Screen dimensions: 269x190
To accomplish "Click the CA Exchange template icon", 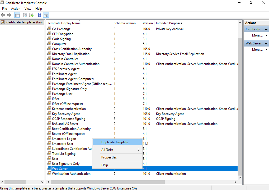I will coord(49,28).
